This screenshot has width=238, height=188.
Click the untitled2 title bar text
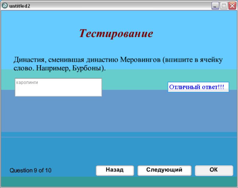[x=20, y=6]
